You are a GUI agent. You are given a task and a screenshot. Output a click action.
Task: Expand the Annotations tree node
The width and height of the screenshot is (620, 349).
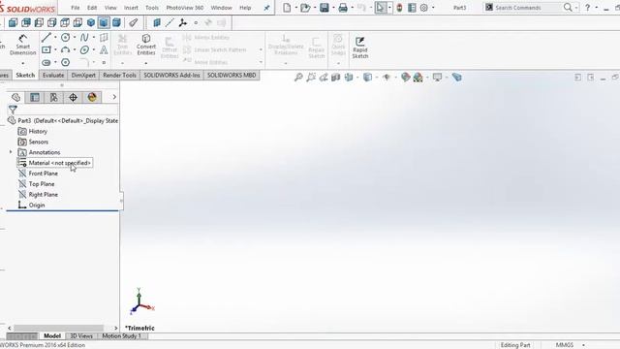tap(11, 152)
